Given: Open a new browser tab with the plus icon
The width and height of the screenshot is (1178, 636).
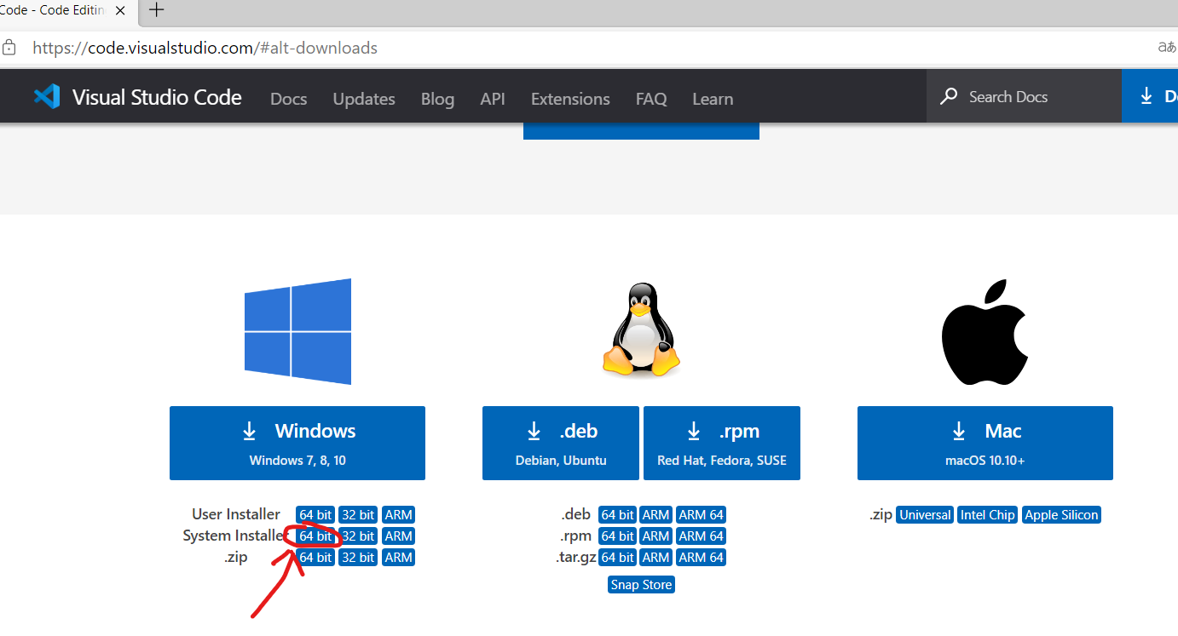Looking at the screenshot, I should 156,11.
